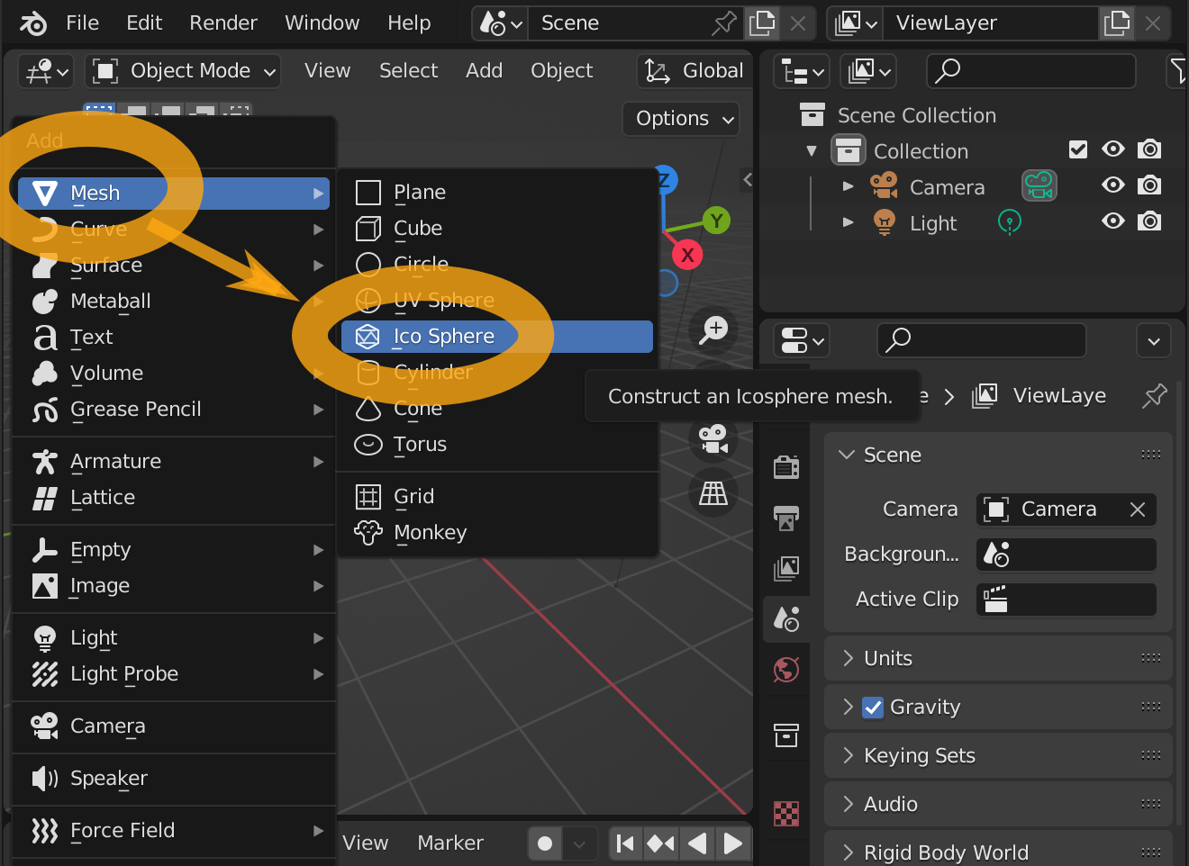The image size is (1189, 866).
Task: Disable Collection in renders camera icon
Action: click(1149, 149)
